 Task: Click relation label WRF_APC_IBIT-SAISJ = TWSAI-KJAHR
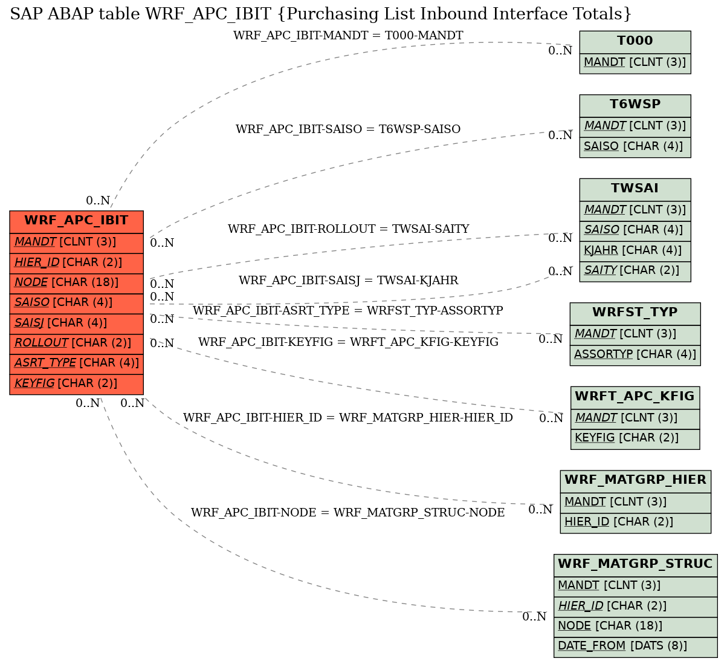(x=349, y=281)
